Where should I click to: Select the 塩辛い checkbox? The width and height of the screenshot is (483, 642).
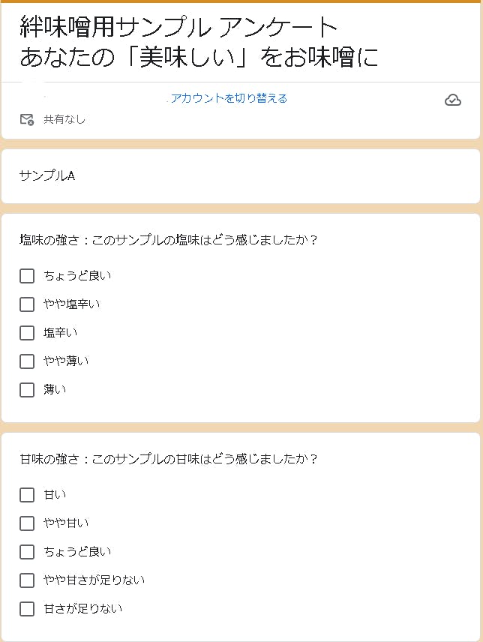pos(27,333)
